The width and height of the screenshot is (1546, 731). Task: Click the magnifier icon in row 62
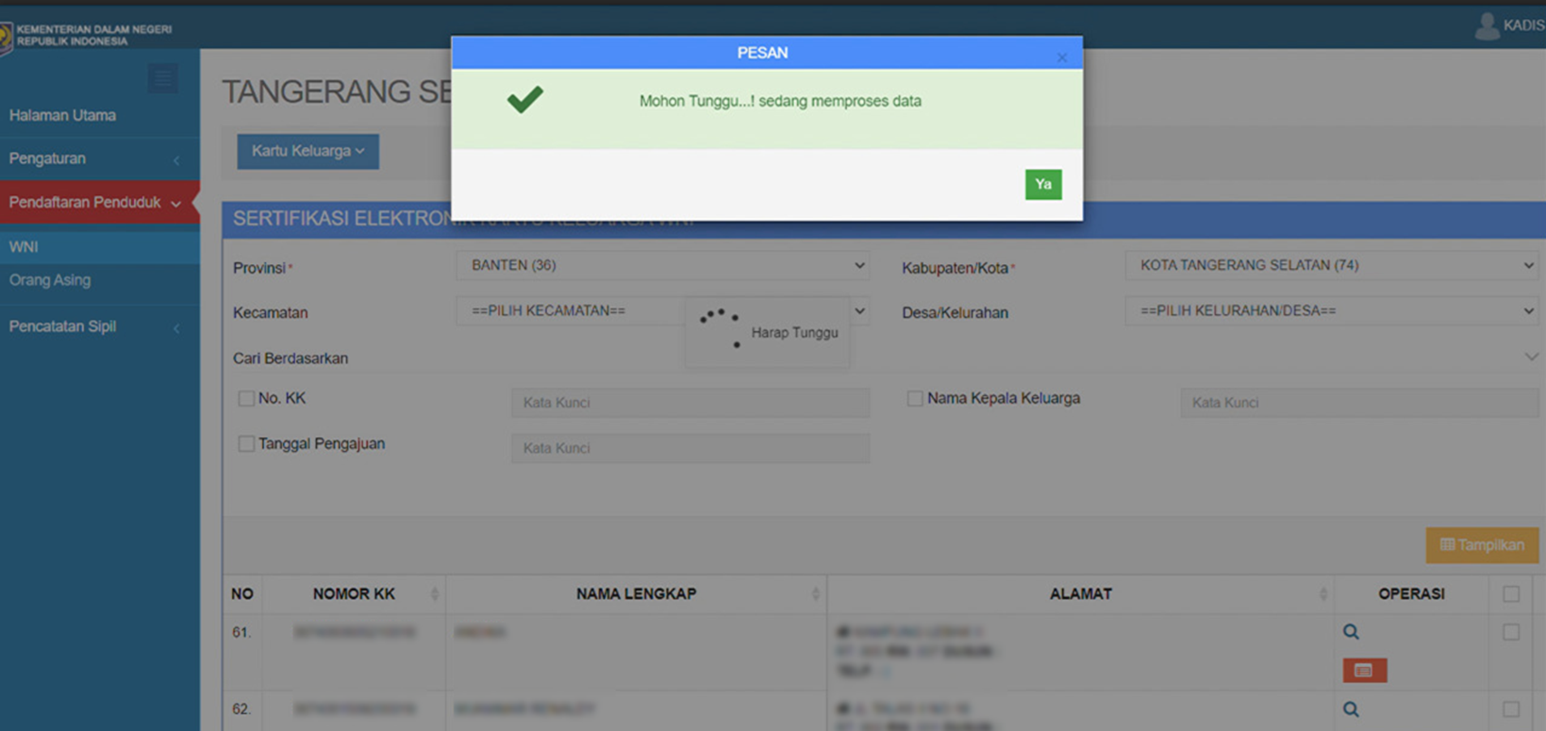(x=1351, y=709)
